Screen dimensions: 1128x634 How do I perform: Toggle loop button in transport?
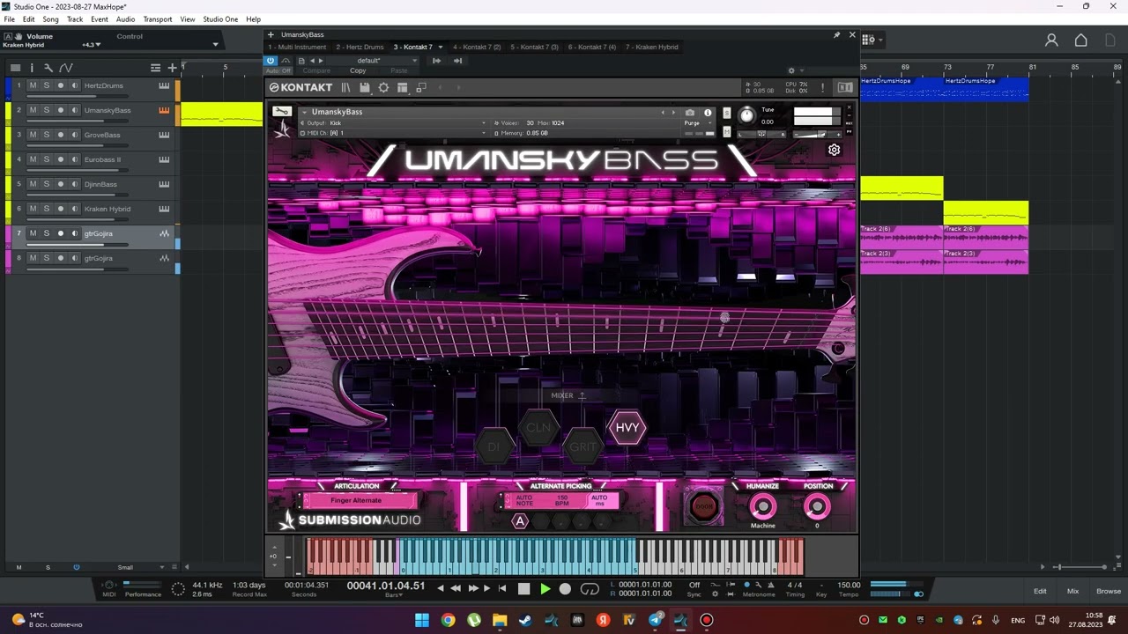(590, 589)
